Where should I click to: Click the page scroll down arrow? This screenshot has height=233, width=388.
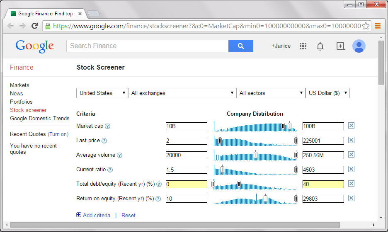point(381,217)
